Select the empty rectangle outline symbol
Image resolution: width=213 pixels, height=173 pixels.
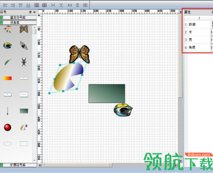[x=24, y=144]
